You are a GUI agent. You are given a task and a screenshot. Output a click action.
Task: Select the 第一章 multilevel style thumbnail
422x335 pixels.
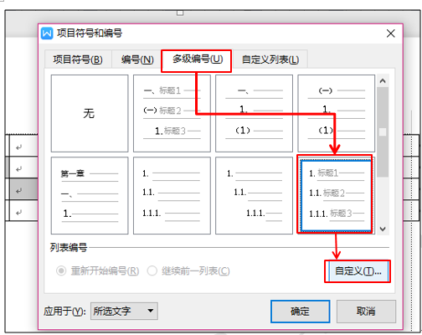pos(90,195)
